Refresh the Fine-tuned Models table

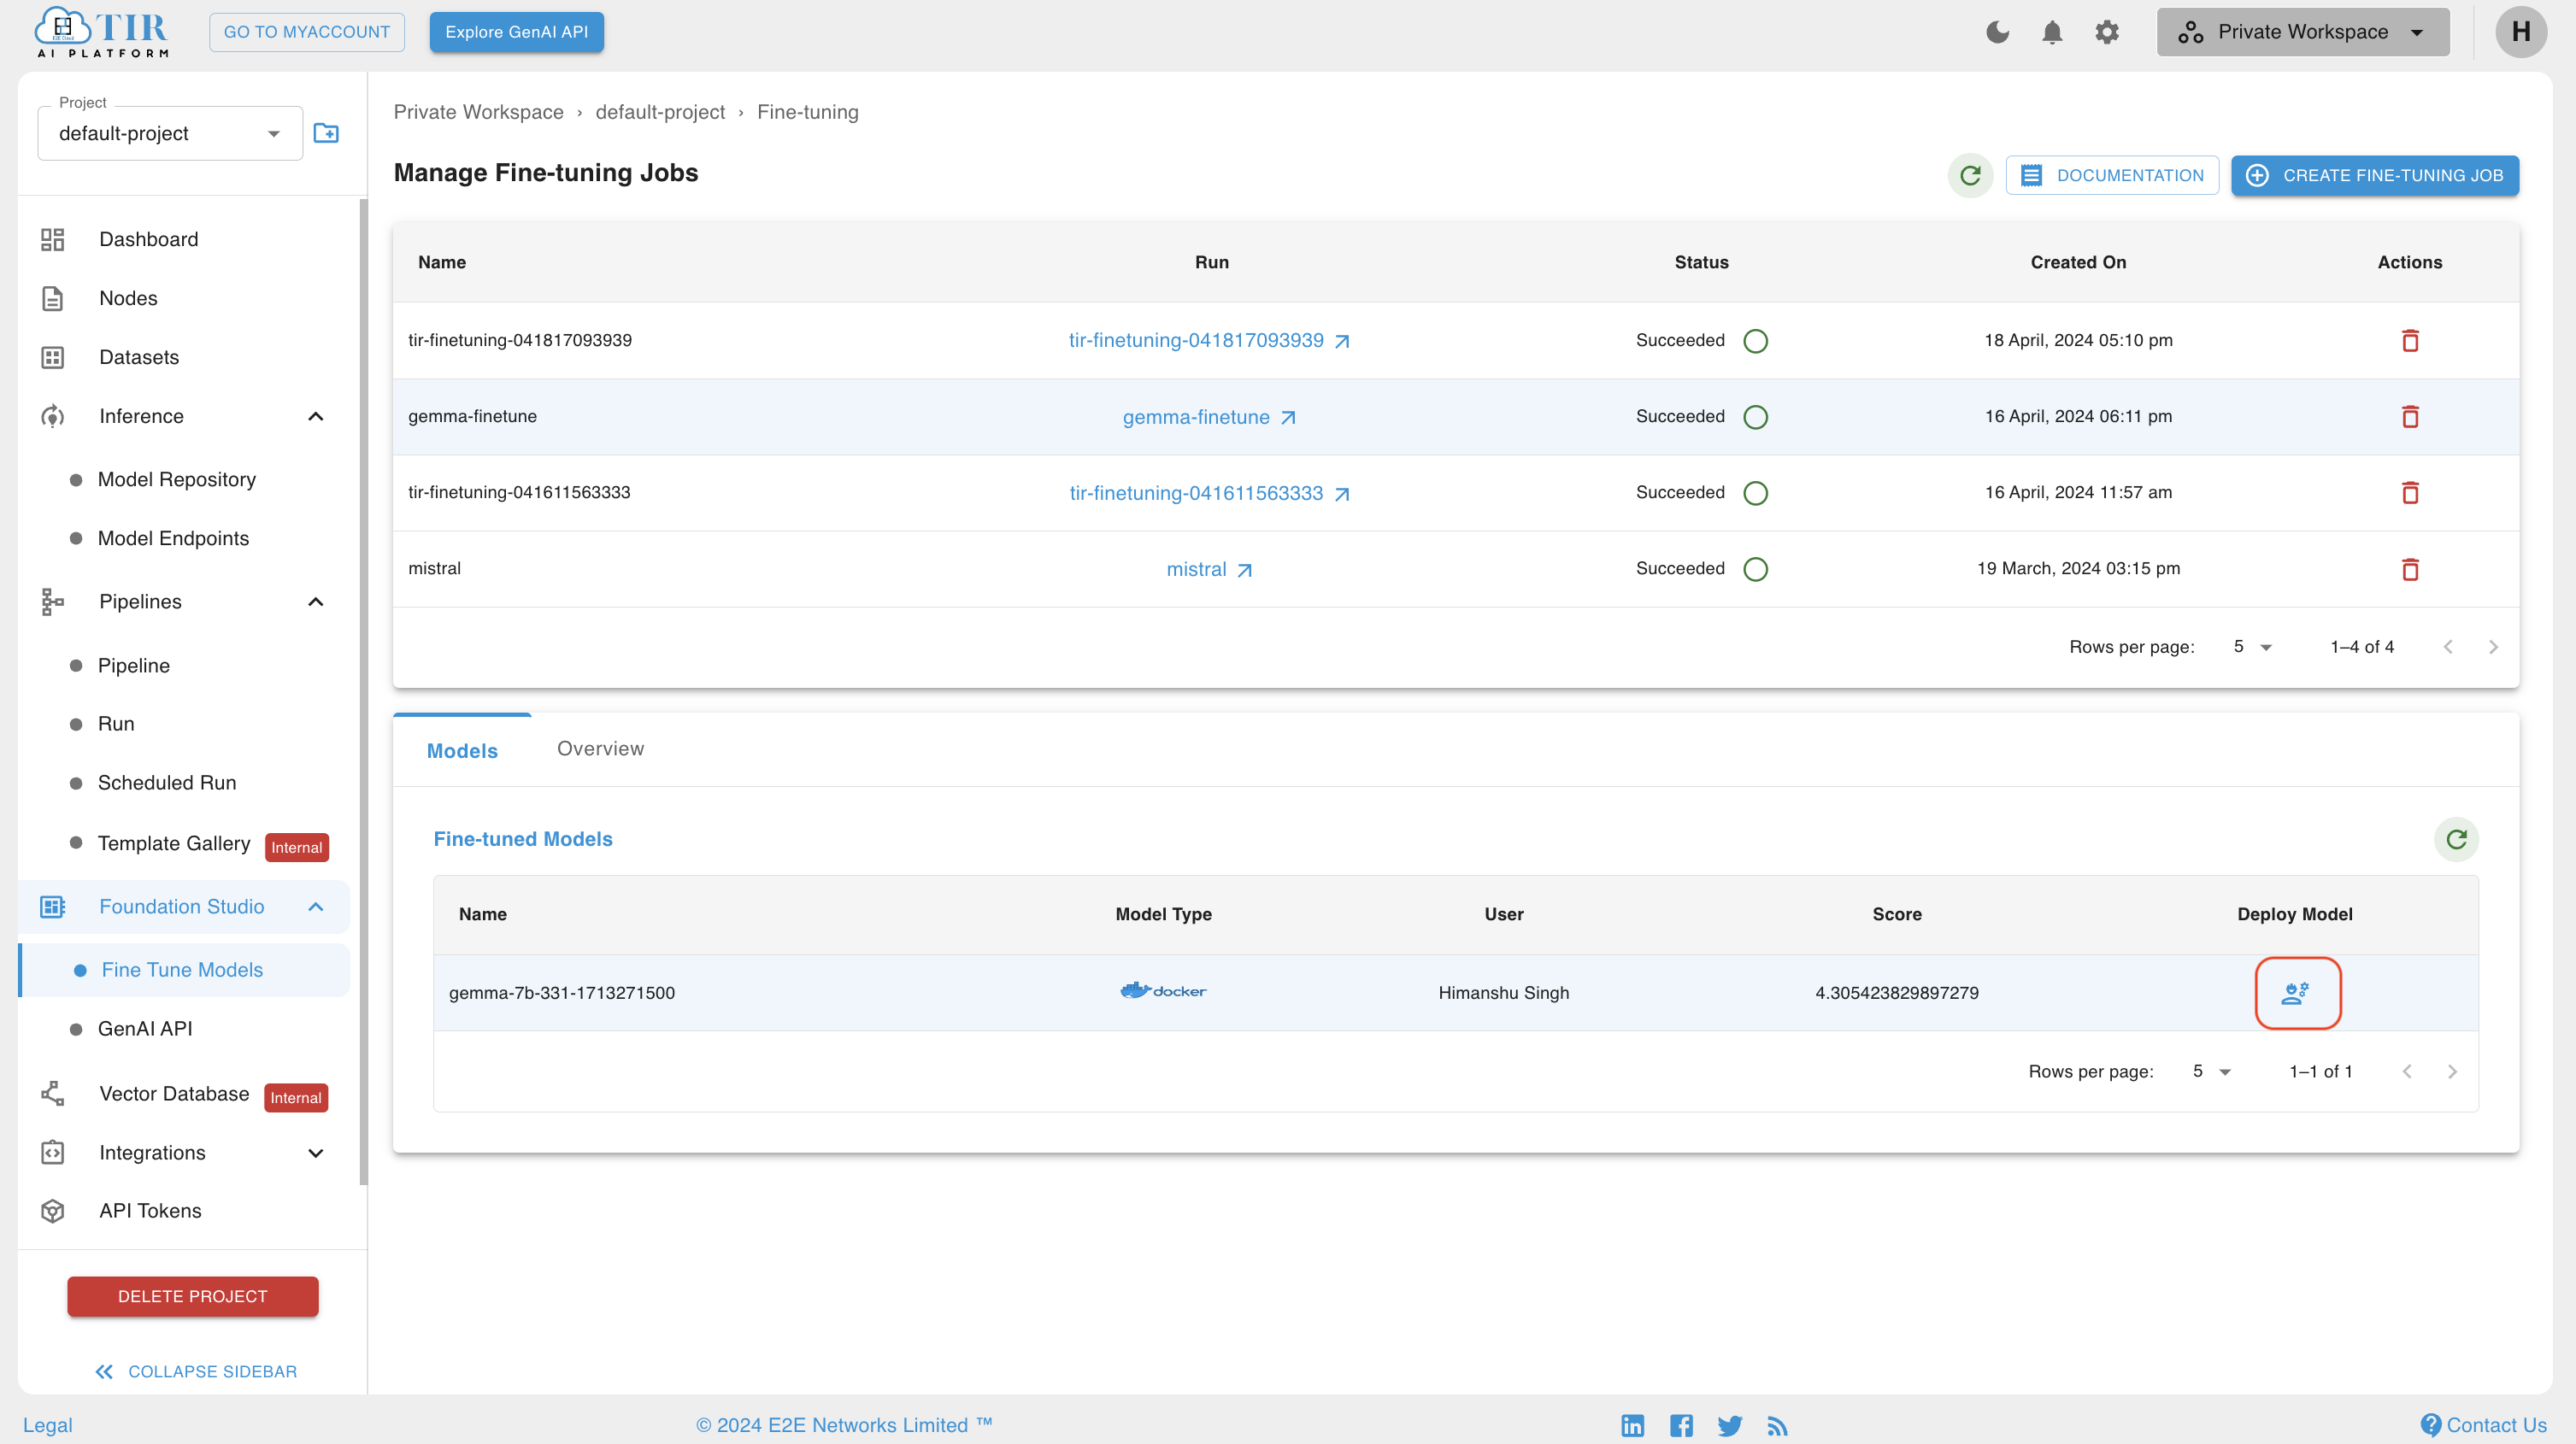pos(2456,839)
